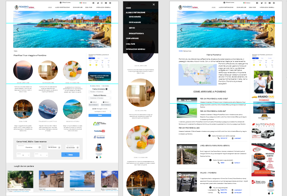This screenshot has height=196, width=287.
Task: Open the Facebook icon in left page header
Action: pos(93,3)
